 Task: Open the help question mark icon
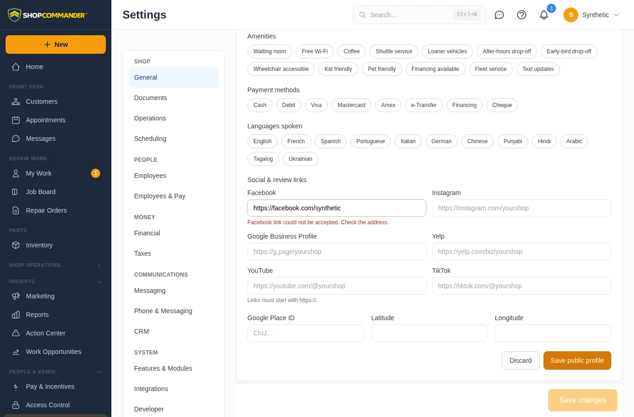pyautogui.click(x=522, y=15)
